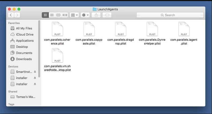Open Applications in sidebar
Viewport: 212px width, 114px height.
[22, 41]
